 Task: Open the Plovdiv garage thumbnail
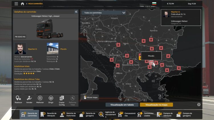[53, 49]
